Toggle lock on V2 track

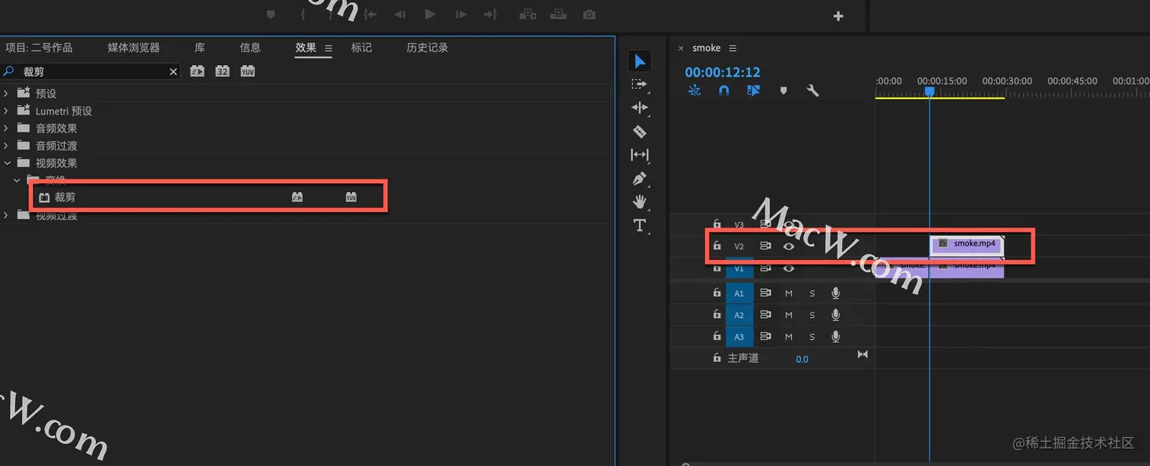coord(716,246)
